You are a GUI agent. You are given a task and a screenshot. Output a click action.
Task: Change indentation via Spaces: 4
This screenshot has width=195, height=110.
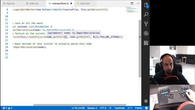point(92,108)
